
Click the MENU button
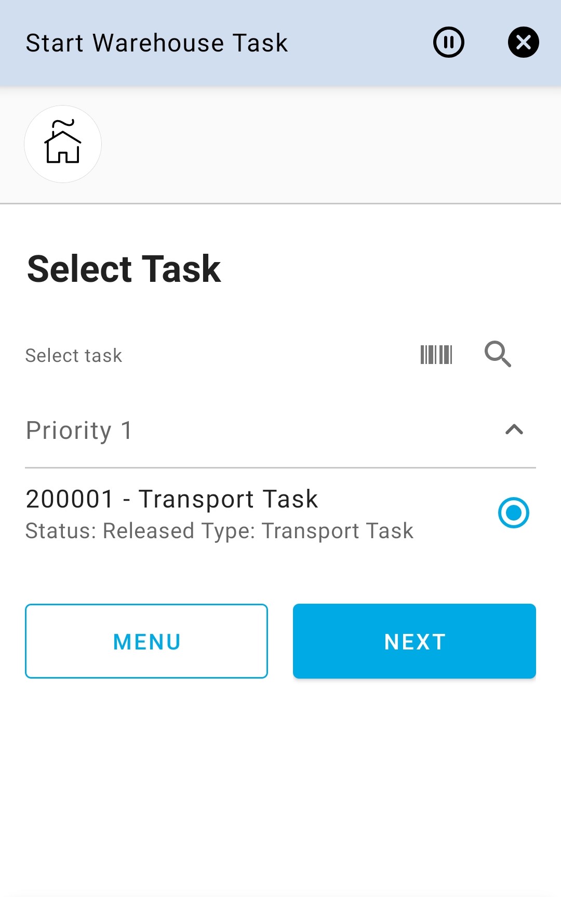[146, 641]
